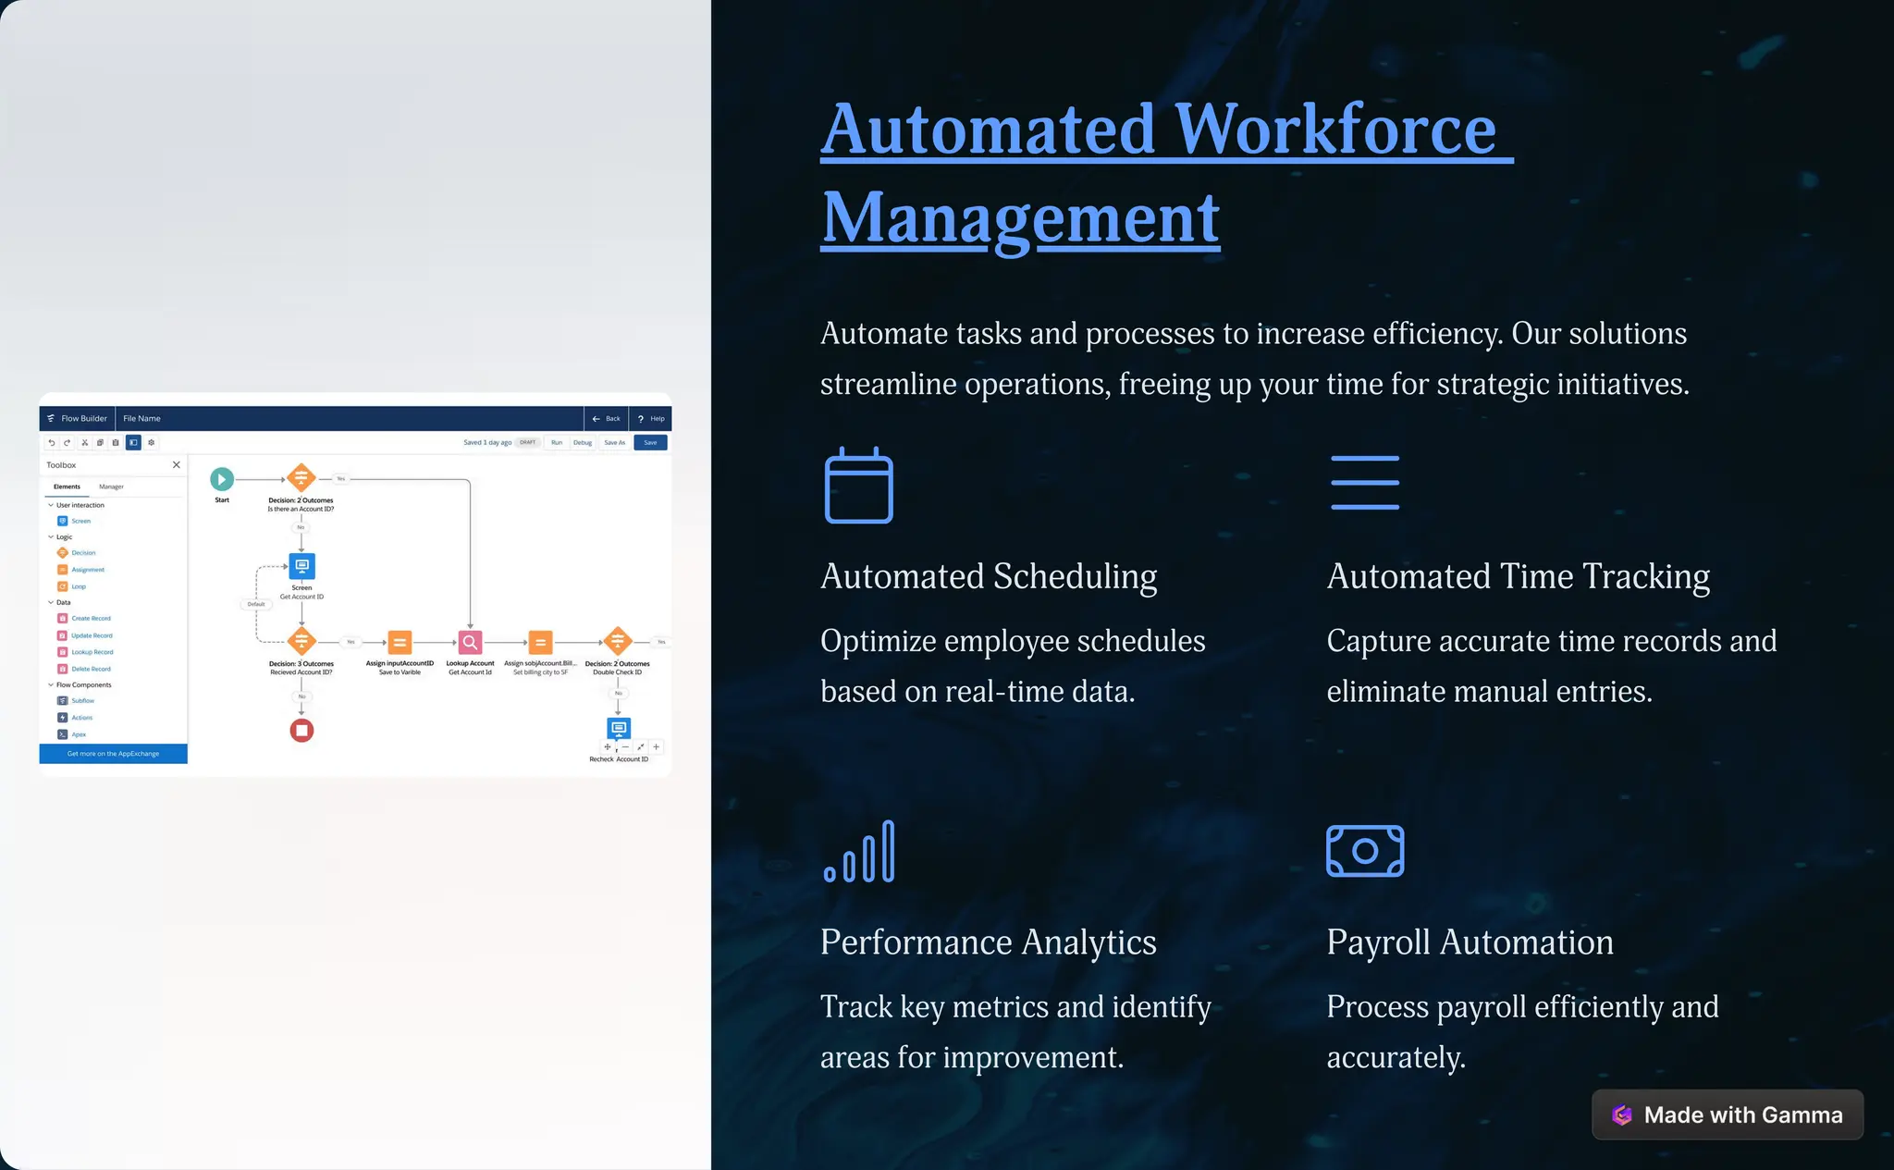
Task: Switch to the Elements tab
Action: pyautogui.click(x=67, y=486)
